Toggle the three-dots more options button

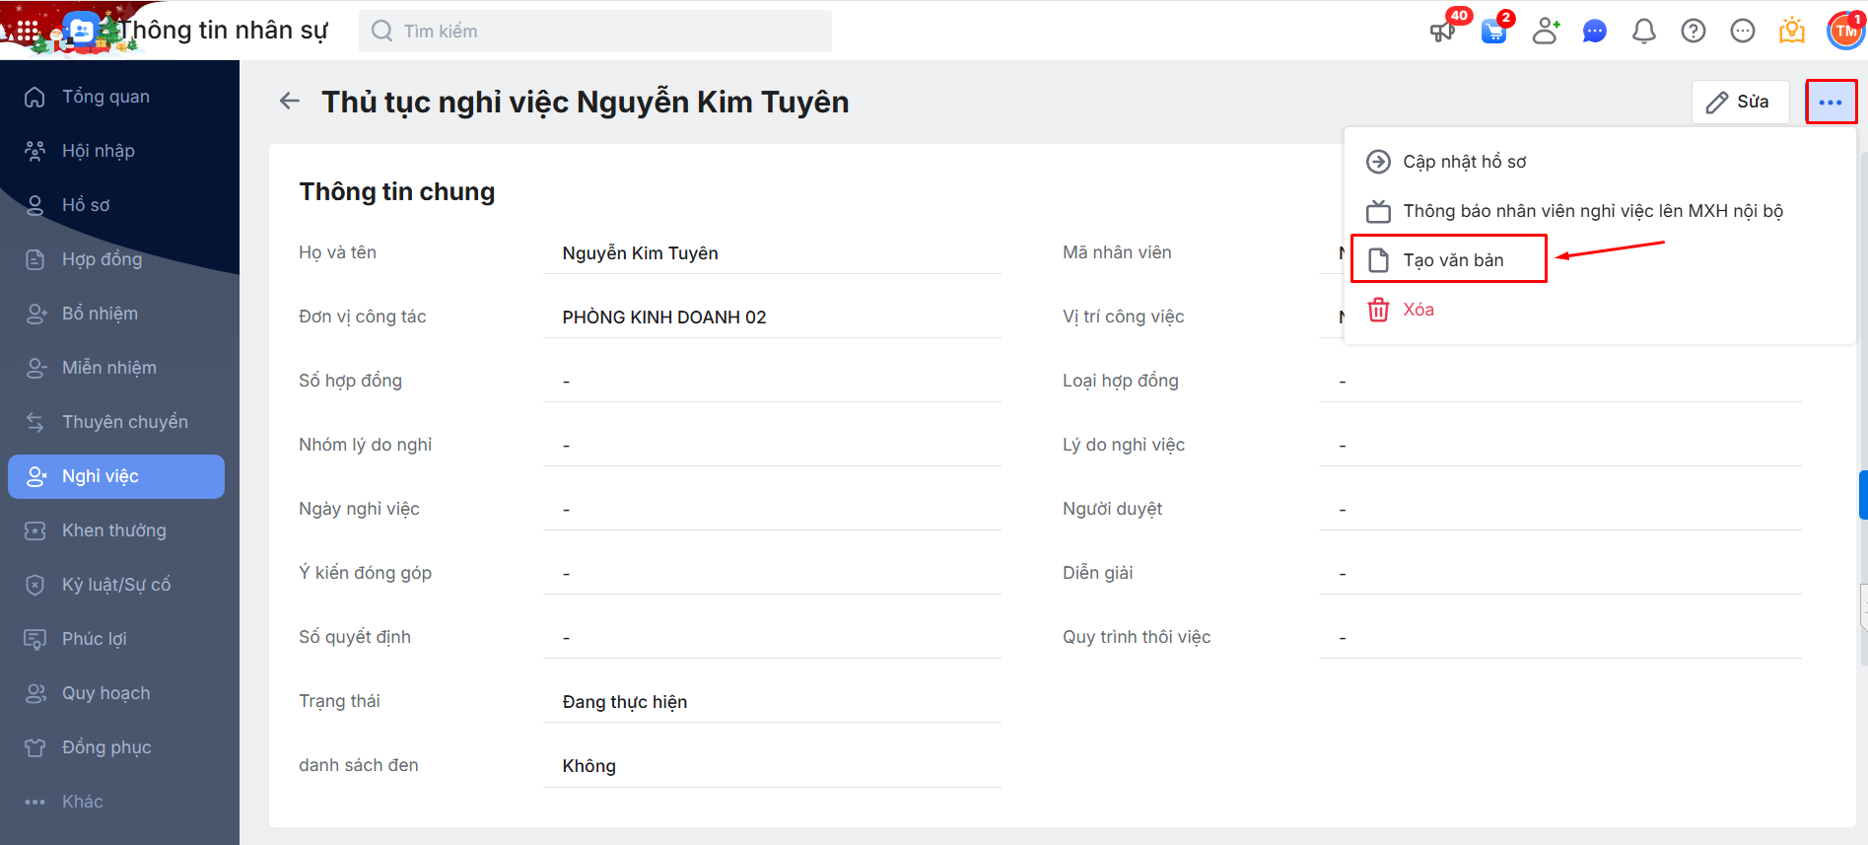pos(1831,102)
